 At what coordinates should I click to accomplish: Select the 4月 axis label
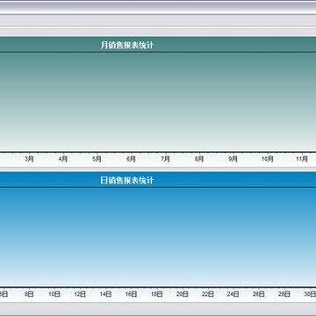click(63, 159)
